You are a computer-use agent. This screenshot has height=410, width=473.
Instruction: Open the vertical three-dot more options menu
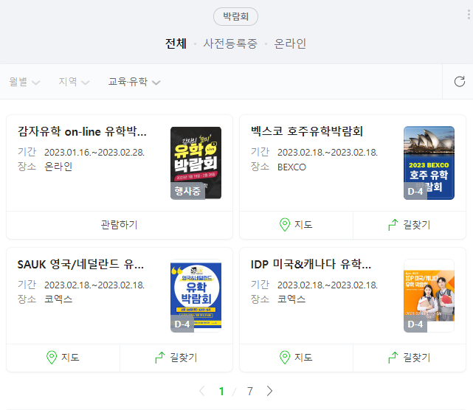tap(469, 14)
